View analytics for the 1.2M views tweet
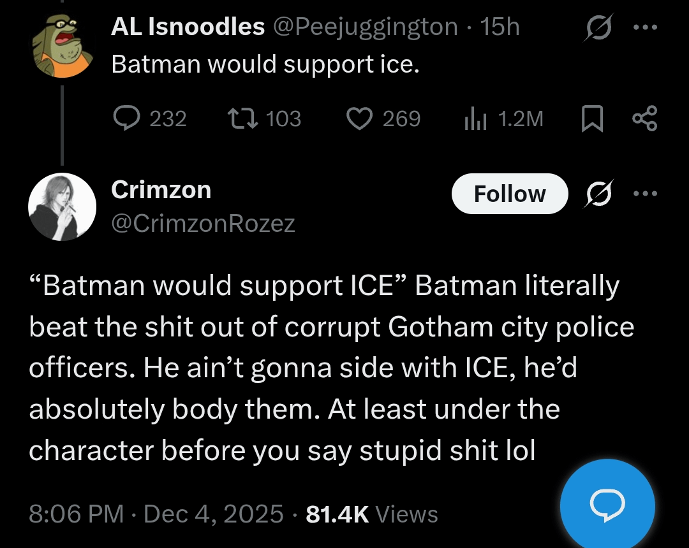The image size is (689, 548). pyautogui.click(x=474, y=119)
